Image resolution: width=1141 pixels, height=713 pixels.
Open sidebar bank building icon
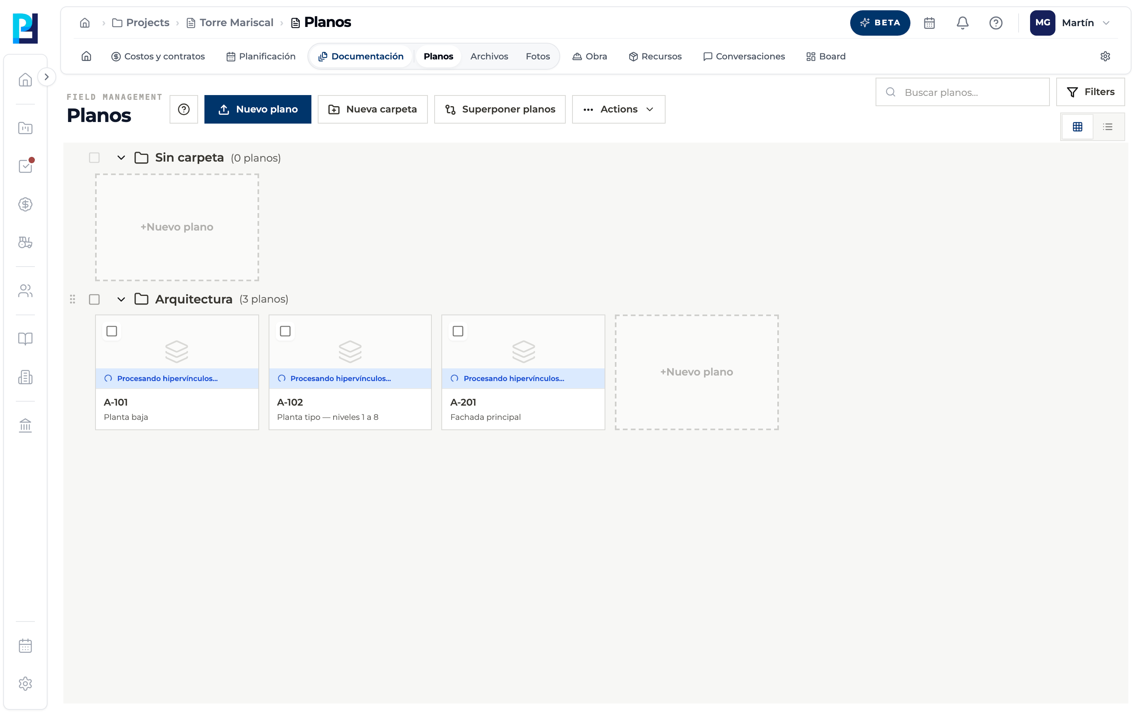(25, 425)
